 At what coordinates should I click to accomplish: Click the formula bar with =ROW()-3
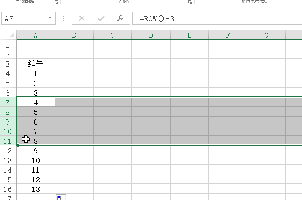pyautogui.click(x=217, y=18)
